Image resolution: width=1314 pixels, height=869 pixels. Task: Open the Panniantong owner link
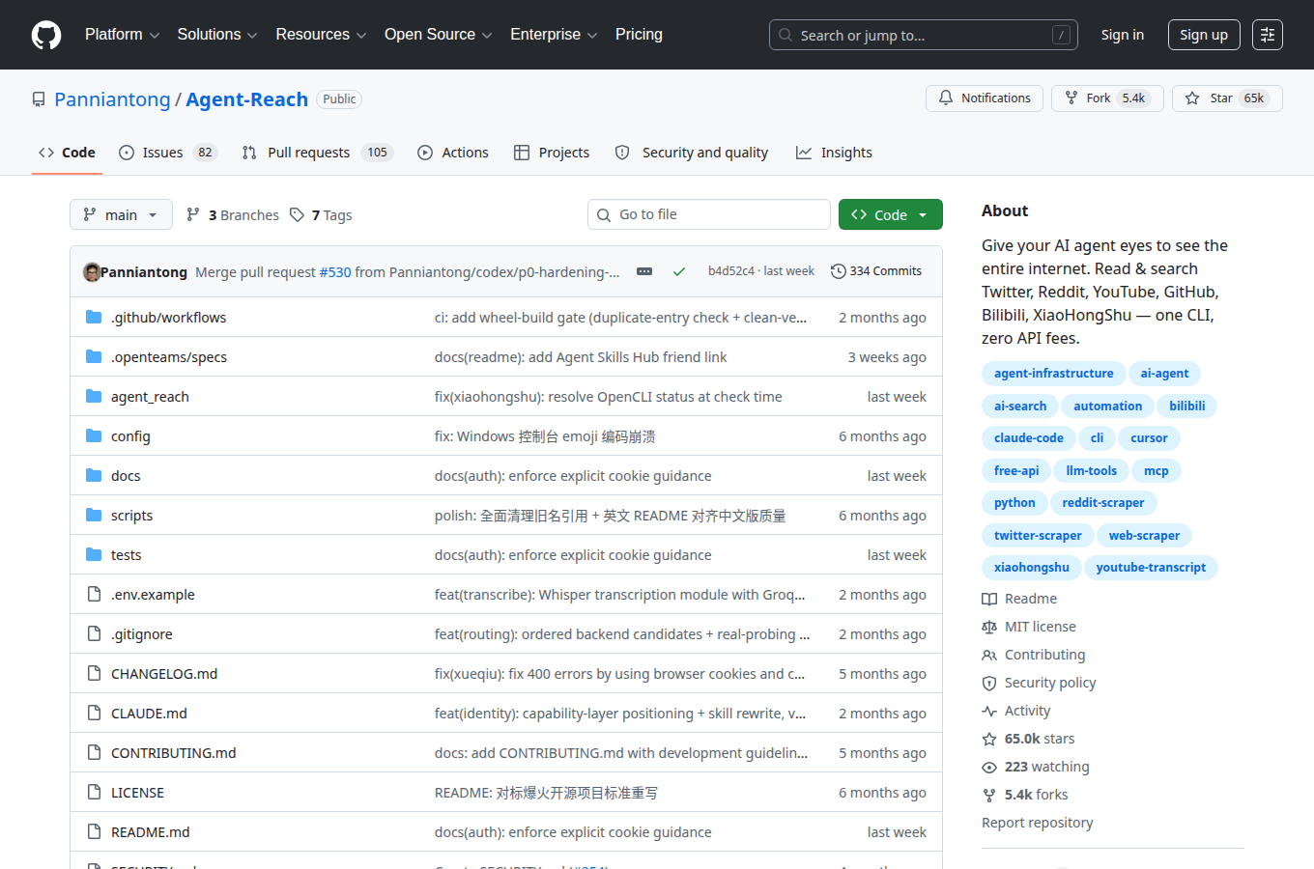pyautogui.click(x=112, y=99)
